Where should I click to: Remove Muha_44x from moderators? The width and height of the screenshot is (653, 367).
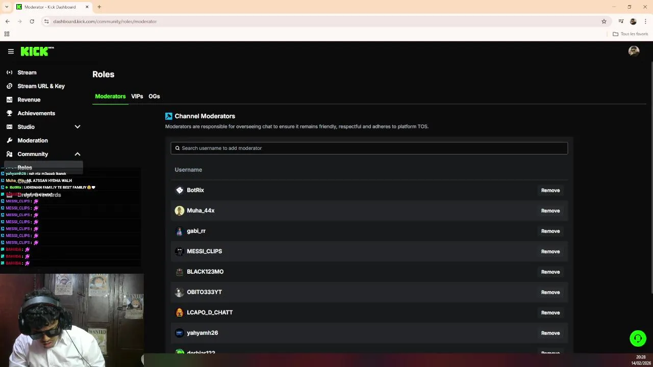550,211
